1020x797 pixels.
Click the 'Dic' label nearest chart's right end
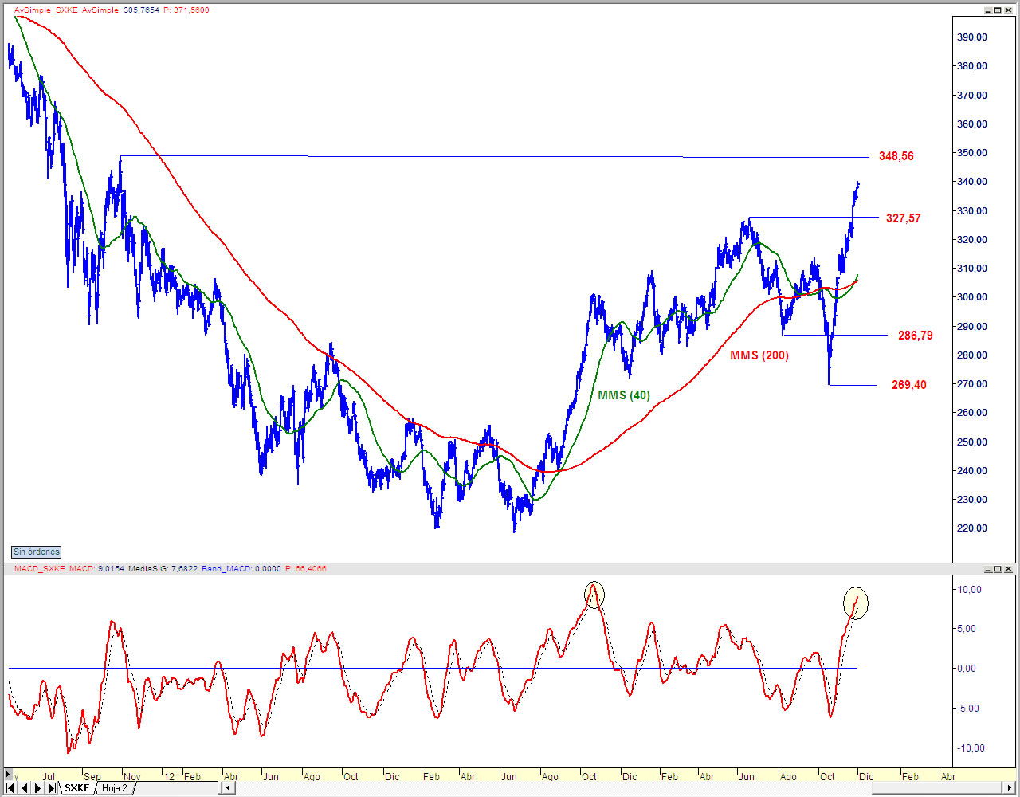(x=866, y=776)
